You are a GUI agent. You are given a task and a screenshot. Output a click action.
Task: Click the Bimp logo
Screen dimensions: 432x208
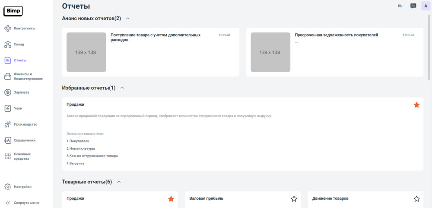point(13,11)
